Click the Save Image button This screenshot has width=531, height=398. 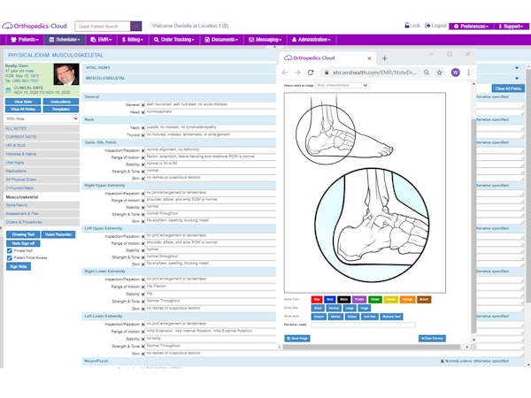297,339
